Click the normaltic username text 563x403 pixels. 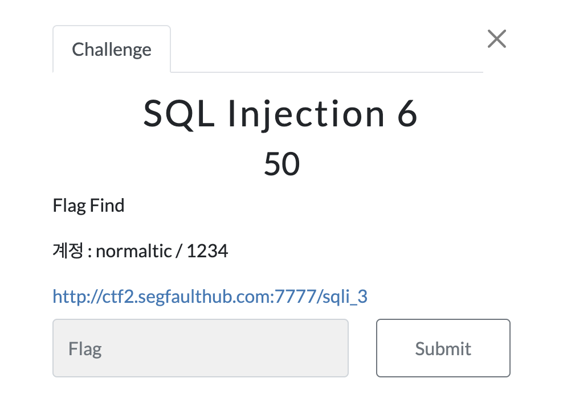click(134, 251)
